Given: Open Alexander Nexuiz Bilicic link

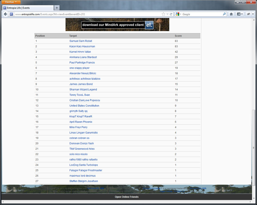Looking at the screenshot, I should click(x=83, y=73).
